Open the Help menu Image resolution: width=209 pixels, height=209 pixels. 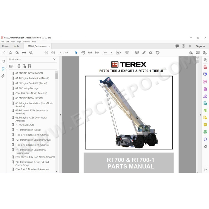click(34, 42)
